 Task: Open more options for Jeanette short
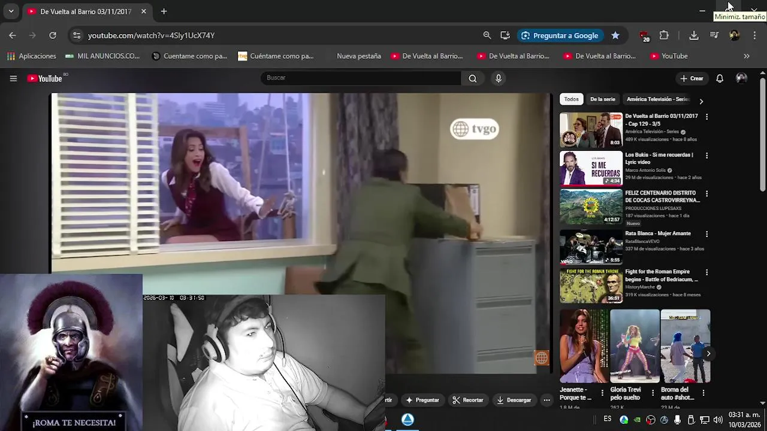point(602,393)
